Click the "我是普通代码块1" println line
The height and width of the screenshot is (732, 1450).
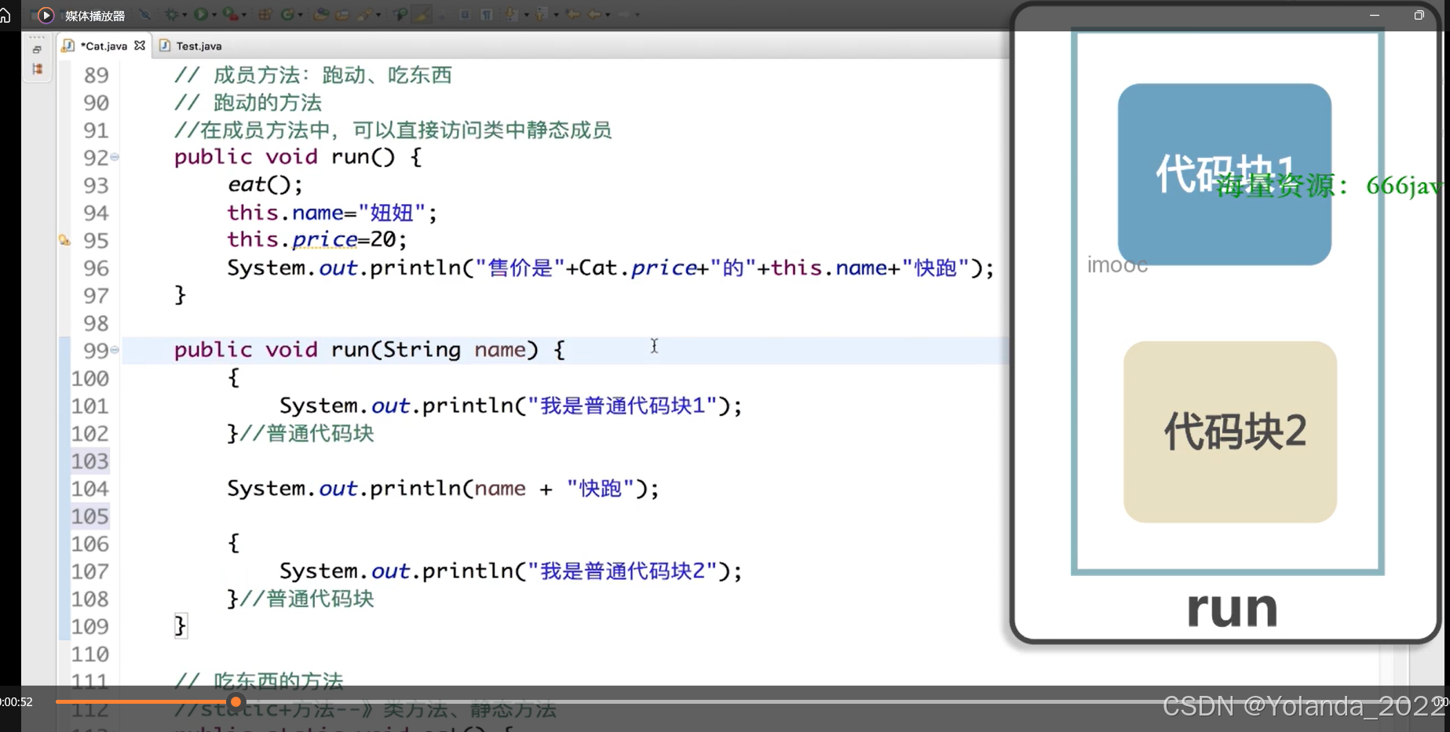click(510, 406)
